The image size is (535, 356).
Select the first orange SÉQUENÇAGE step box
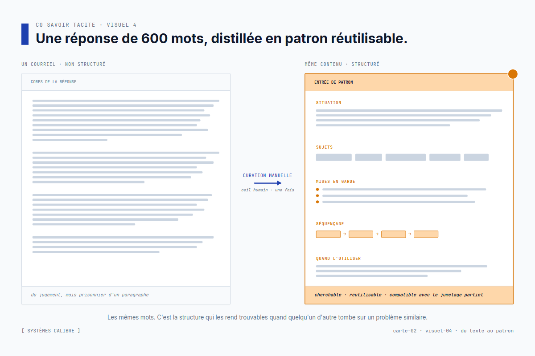(328, 234)
